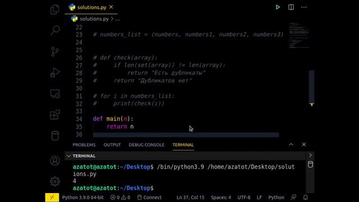Open the Explorer view in activity bar
The height and width of the screenshot is (202, 359).
pyautogui.click(x=55, y=10)
